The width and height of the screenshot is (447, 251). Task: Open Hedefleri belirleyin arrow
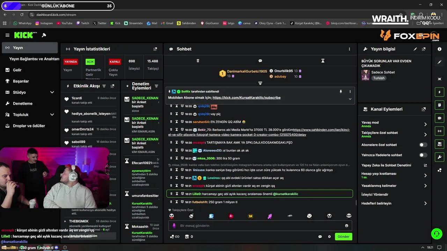tap(425, 203)
